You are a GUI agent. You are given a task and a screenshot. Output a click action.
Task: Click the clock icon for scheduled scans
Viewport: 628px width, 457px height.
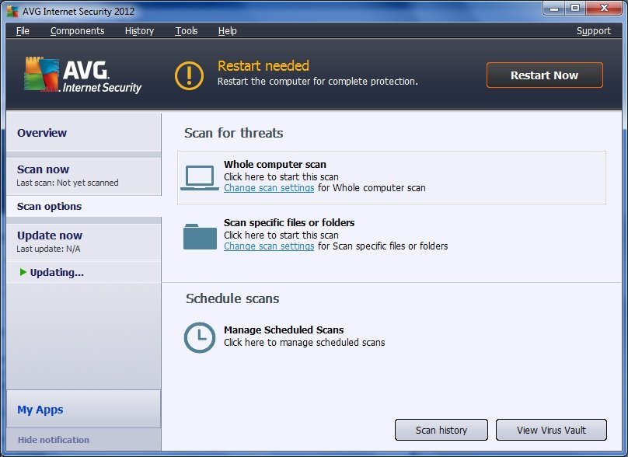coord(200,337)
